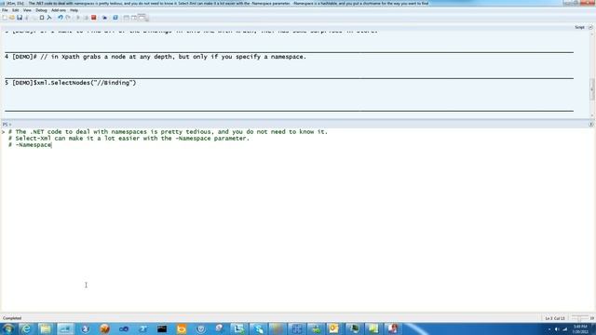Image resolution: width=596 pixels, height=335 pixels.
Task: Open a script with the Open folder icon
Action: point(12,18)
